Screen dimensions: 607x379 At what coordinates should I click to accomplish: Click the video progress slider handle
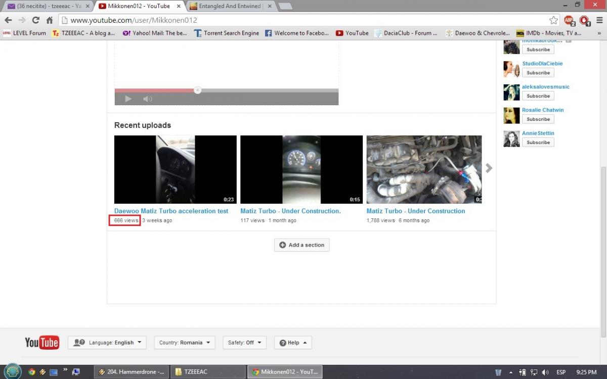198,90
